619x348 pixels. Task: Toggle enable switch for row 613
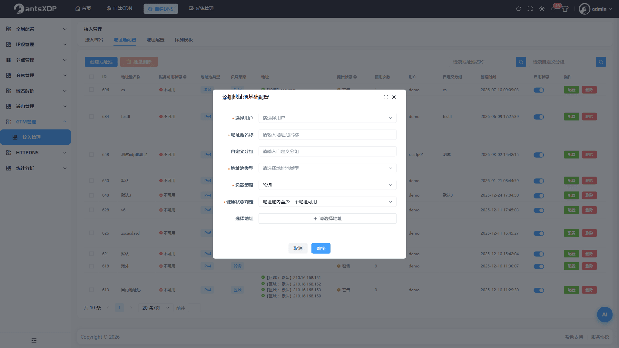[x=538, y=290]
